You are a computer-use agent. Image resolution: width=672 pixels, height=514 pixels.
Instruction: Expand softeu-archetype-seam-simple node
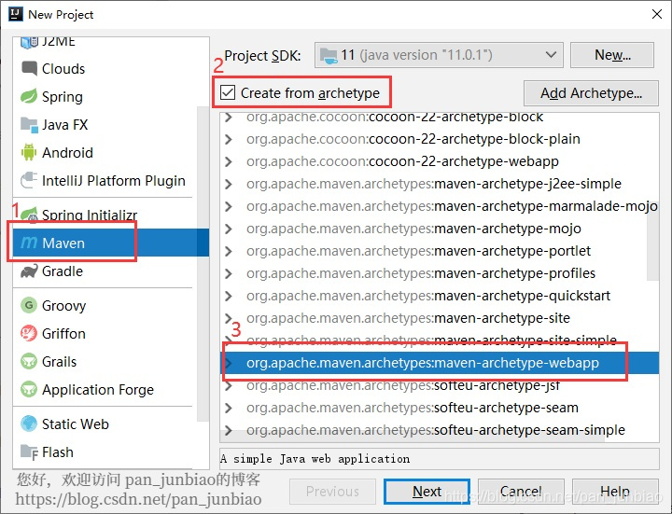tap(229, 430)
